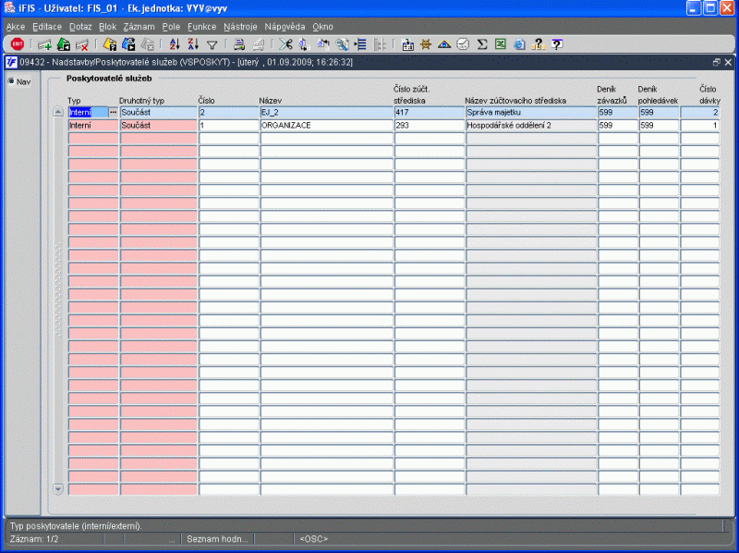
Task: Click the Číslo zúčt. střediska cell 293
Action: point(429,126)
